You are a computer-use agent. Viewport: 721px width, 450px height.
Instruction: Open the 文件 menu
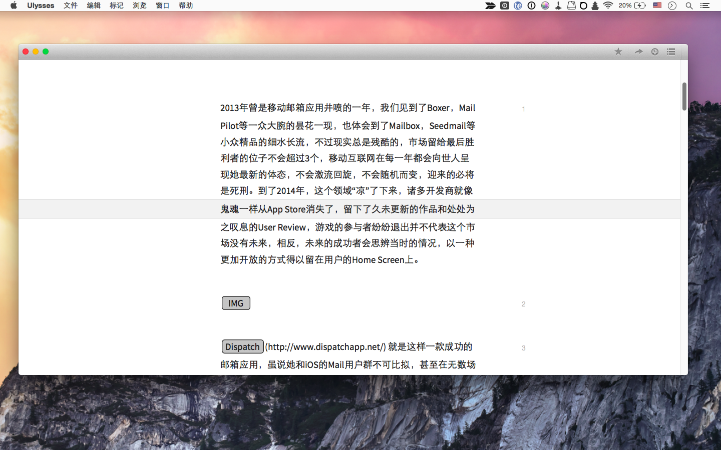(x=71, y=5)
